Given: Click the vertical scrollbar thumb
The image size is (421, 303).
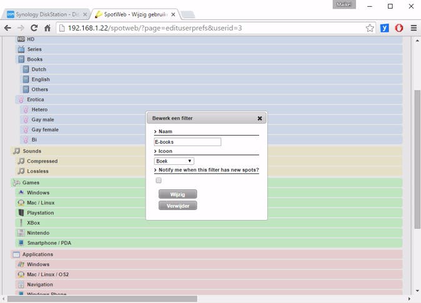Looking at the screenshot, I should coord(417,159).
